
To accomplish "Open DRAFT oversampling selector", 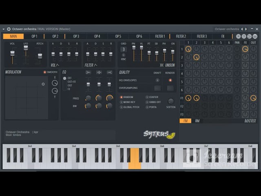I will (x=157, y=88).
